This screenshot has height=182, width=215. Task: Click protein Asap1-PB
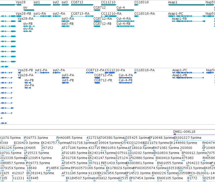(180, 75)
